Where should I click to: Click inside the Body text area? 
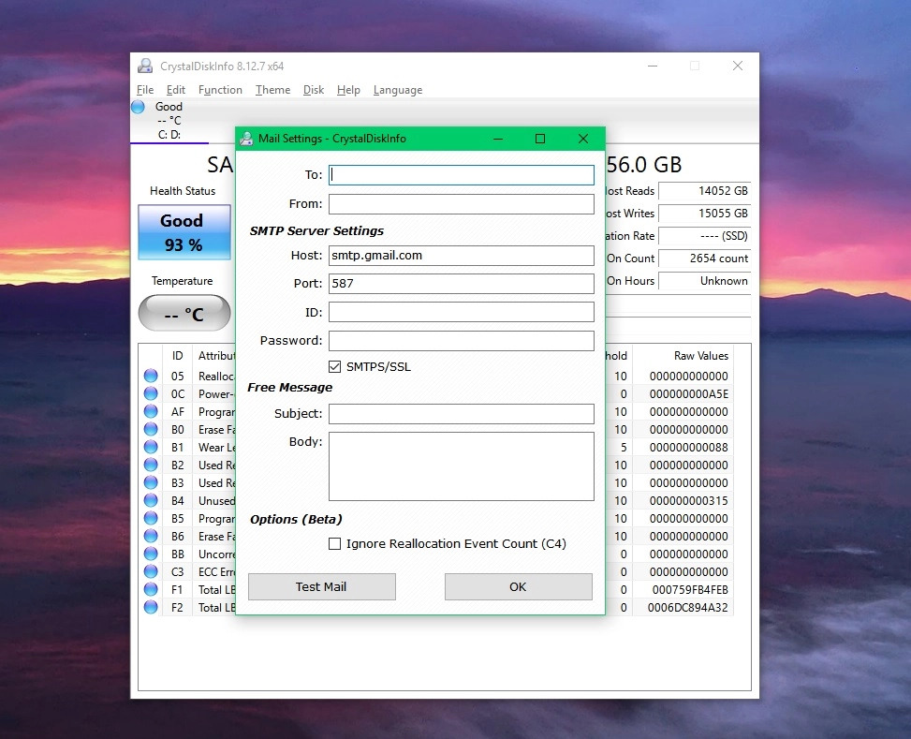click(462, 466)
